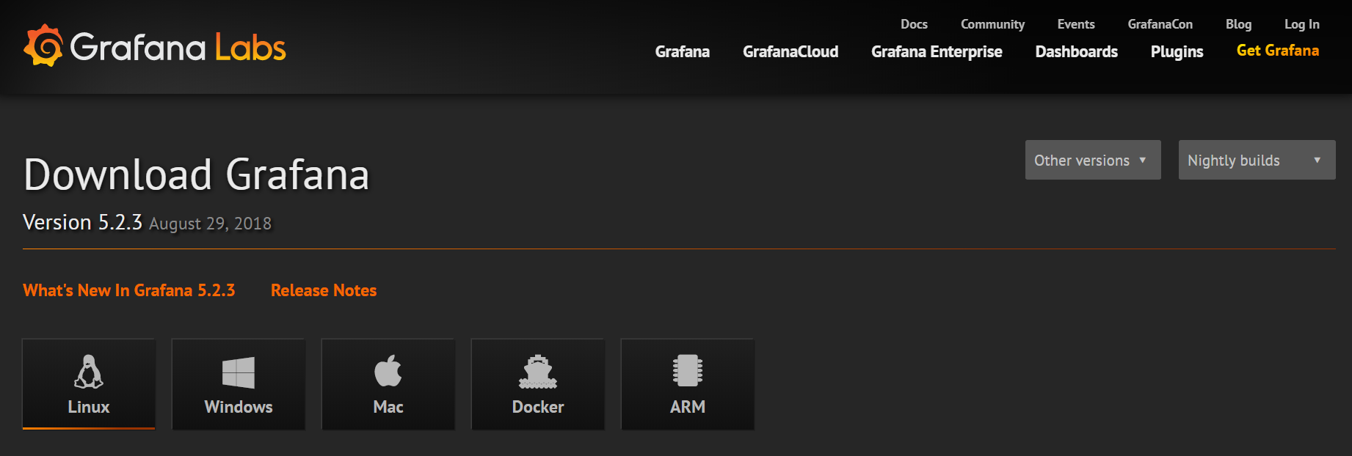This screenshot has height=456, width=1352.
Task: Switch to the Linux tab label
Action: (x=89, y=407)
